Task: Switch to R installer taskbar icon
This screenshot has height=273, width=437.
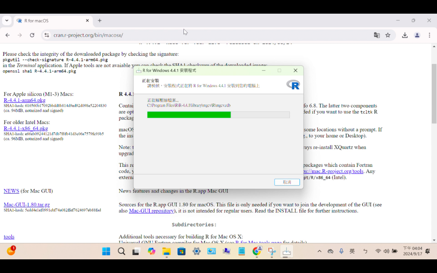Action: tap(286, 251)
